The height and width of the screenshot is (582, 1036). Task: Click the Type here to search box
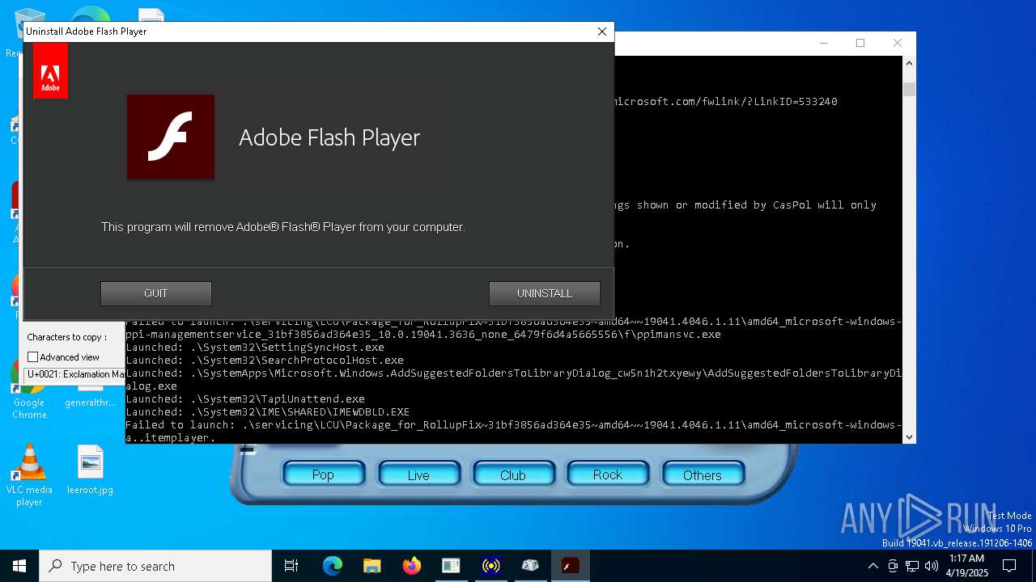[x=155, y=566]
